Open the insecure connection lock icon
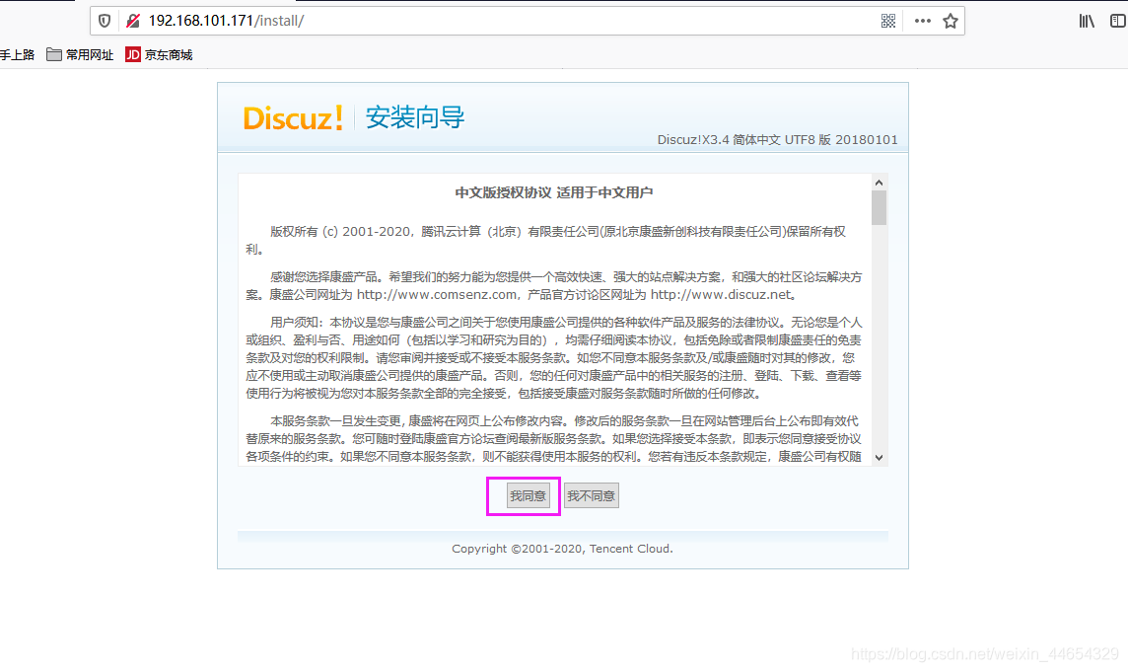The height and width of the screenshot is (672, 1128). click(132, 21)
